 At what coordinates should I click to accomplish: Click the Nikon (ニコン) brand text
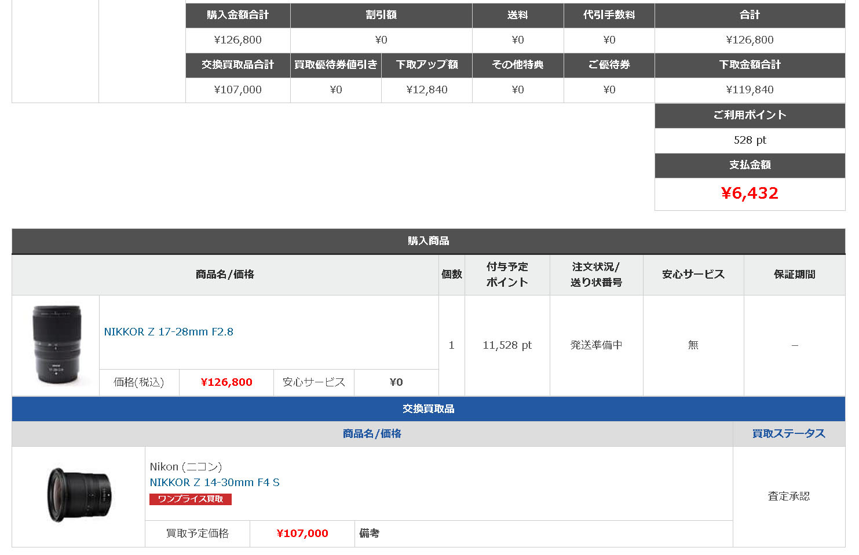pyautogui.click(x=186, y=466)
